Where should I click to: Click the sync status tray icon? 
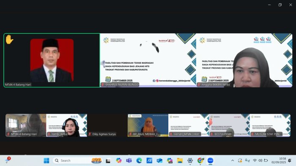(x=240, y=161)
